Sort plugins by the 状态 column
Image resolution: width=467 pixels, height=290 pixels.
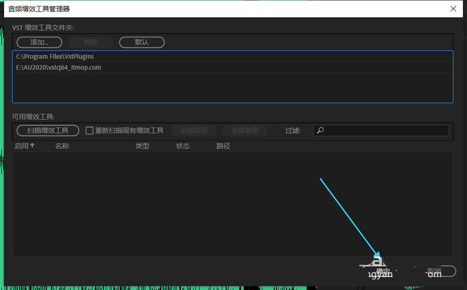(183, 146)
